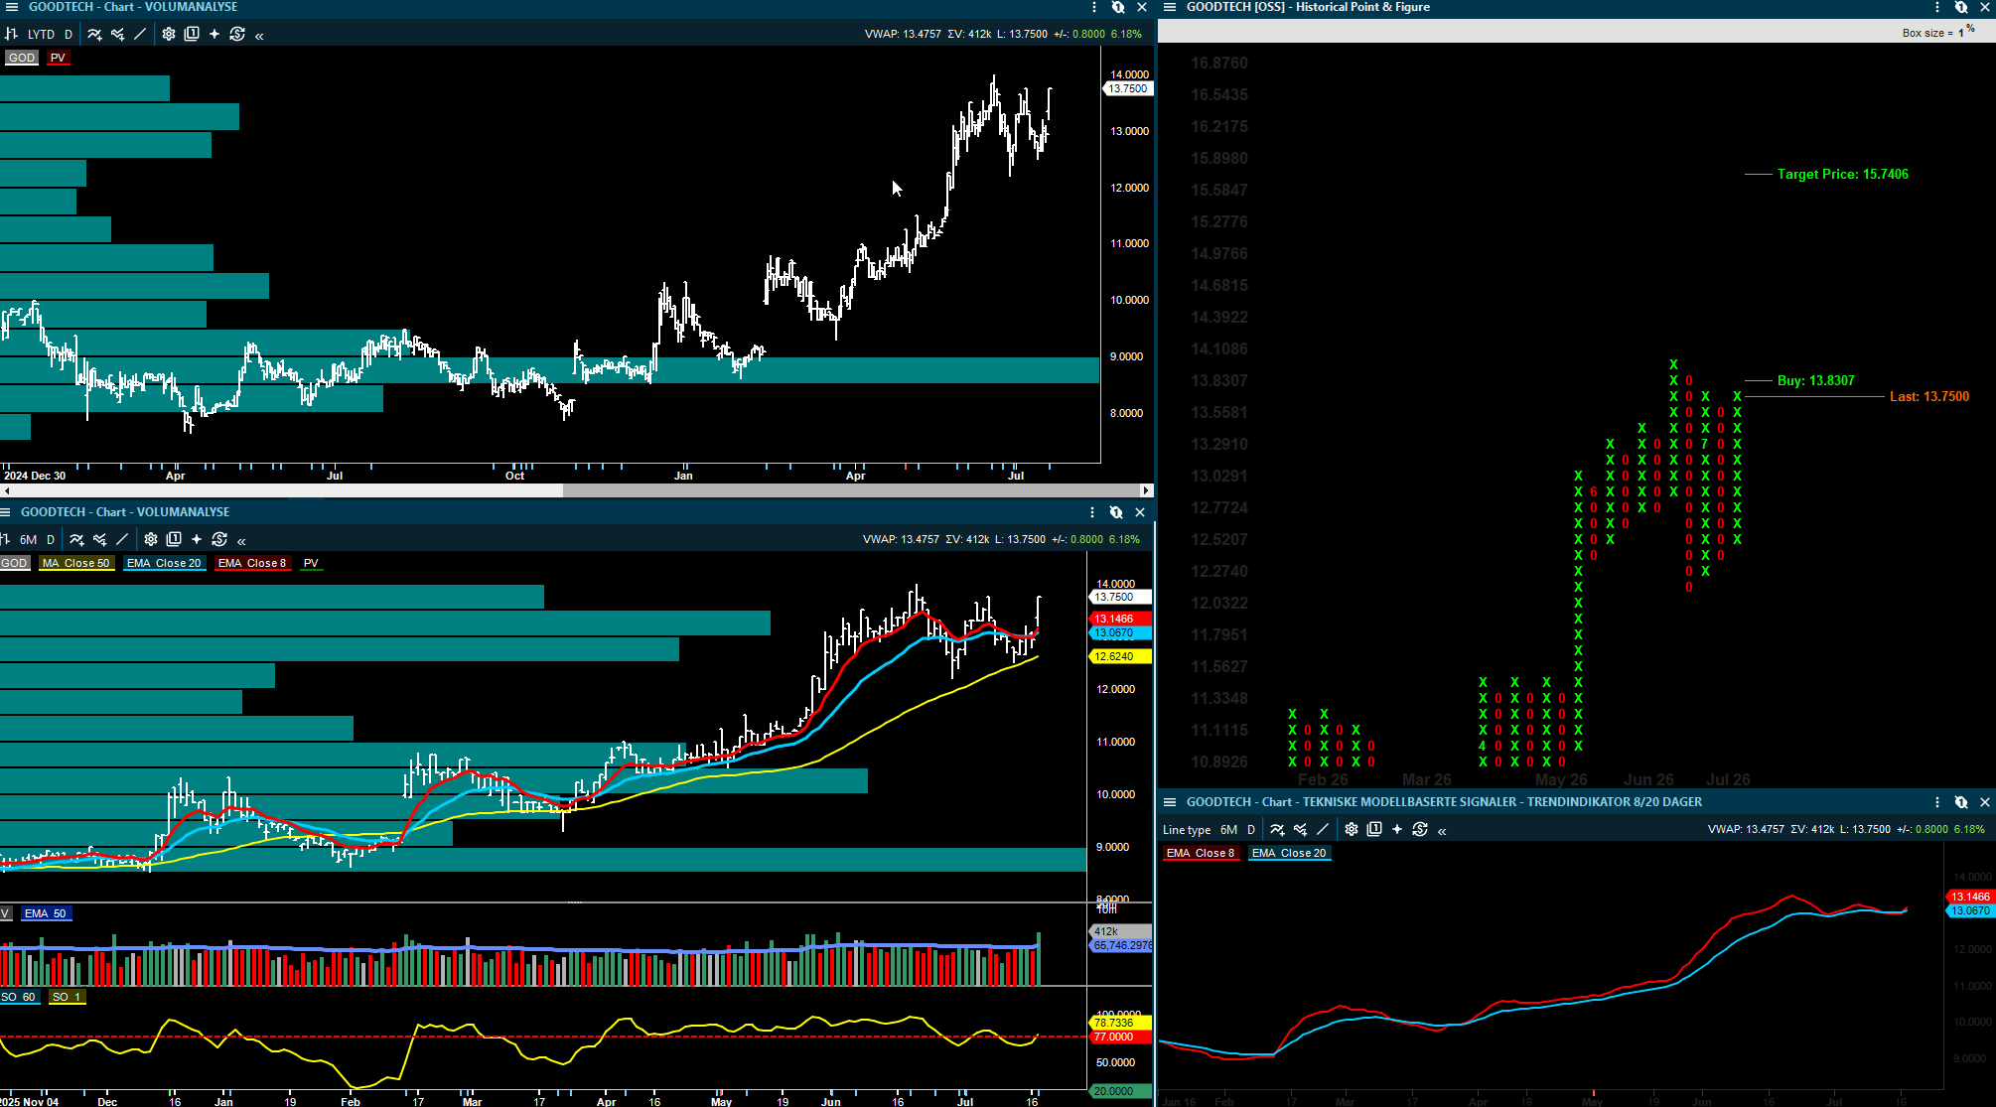The width and height of the screenshot is (1996, 1107).
Task: Click currency refresh icon in 6M VOLUMANALYSE chart
Action: (219, 539)
